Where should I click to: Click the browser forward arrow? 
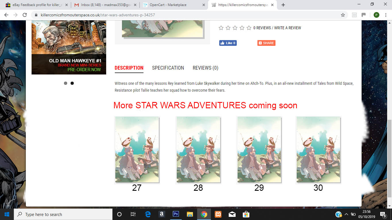coord(15,15)
